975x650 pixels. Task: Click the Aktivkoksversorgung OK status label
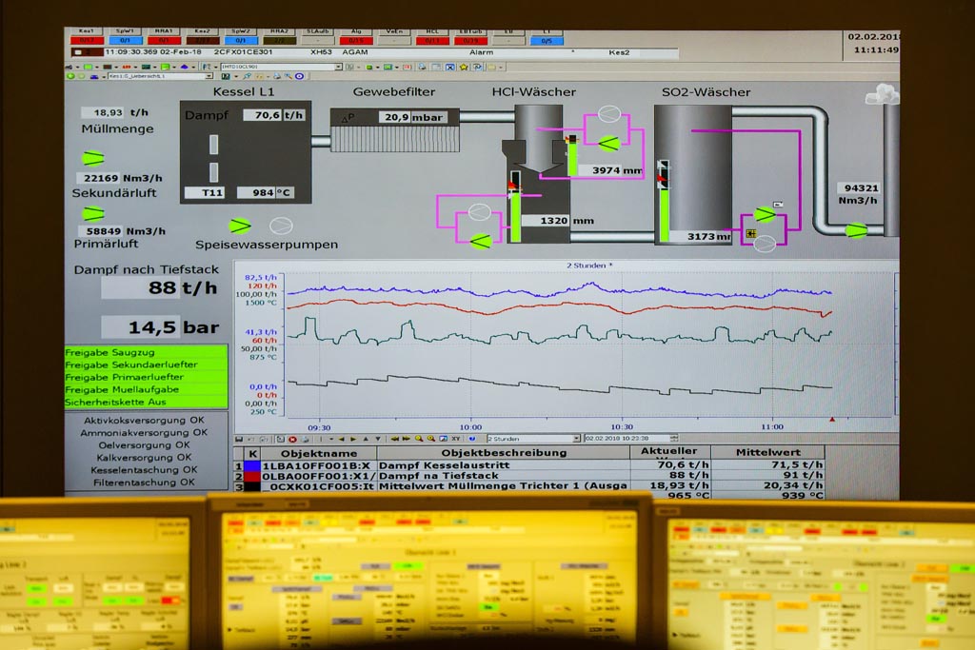(x=143, y=420)
